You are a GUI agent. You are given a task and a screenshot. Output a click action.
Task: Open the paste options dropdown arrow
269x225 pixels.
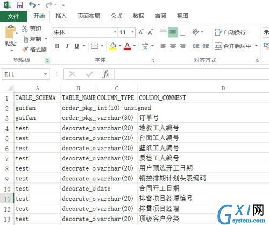tap(11, 51)
